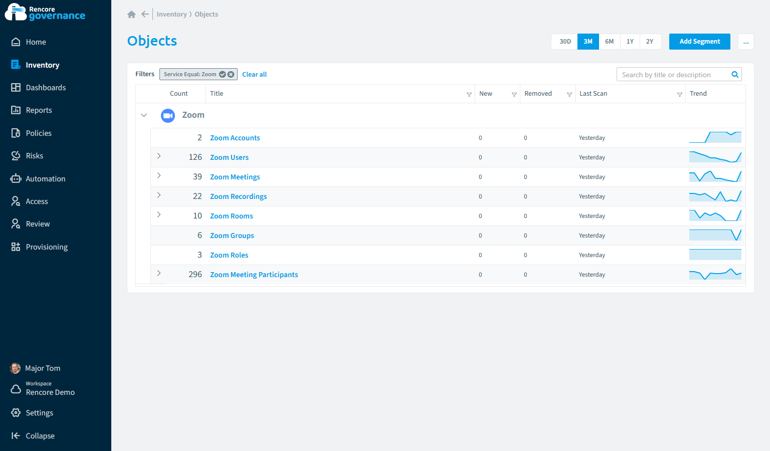Collapse the Zoom service group
Viewport: 770px width, 451px height.
coord(144,115)
